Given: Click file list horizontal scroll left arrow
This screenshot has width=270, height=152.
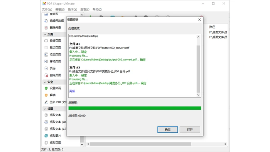Looking at the screenshot, I should click(88, 144).
